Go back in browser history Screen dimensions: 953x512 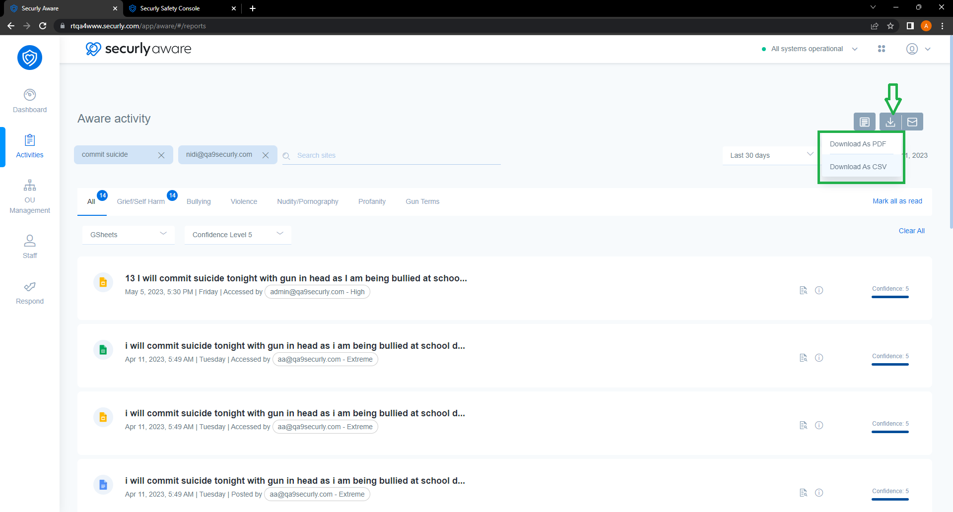[x=11, y=26]
